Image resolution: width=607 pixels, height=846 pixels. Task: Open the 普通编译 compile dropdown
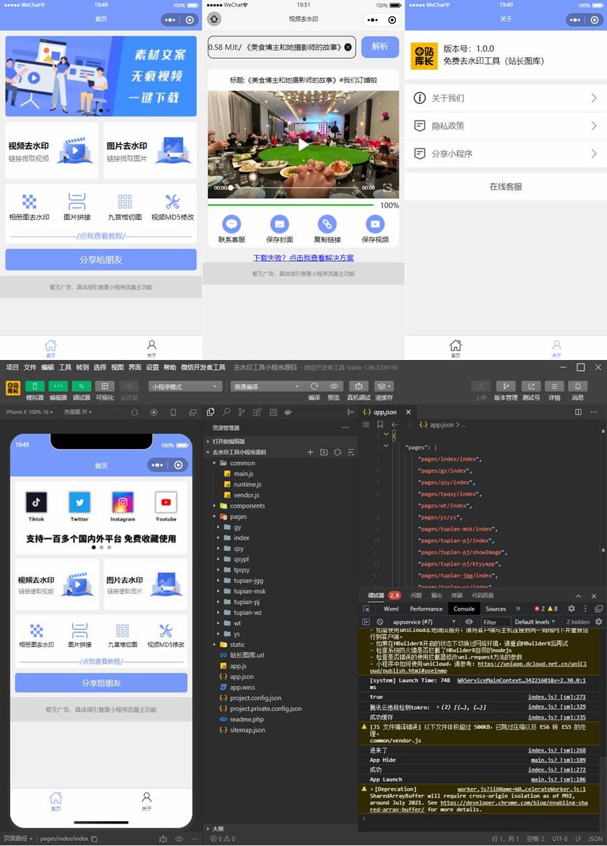[263, 386]
